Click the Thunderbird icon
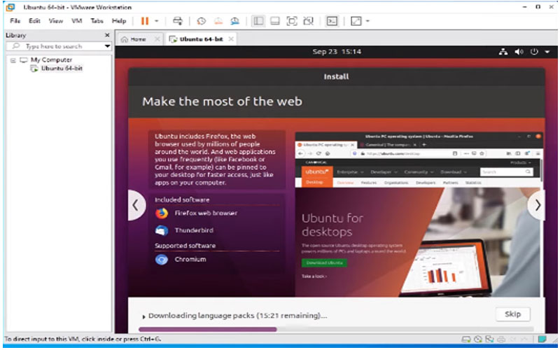Screen dimensions: 560x350 point(162,230)
